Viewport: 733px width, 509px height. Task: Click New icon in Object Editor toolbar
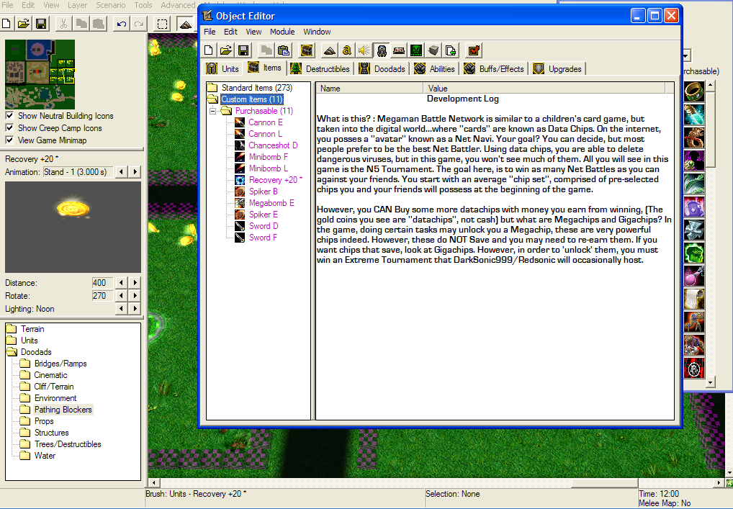[209, 50]
